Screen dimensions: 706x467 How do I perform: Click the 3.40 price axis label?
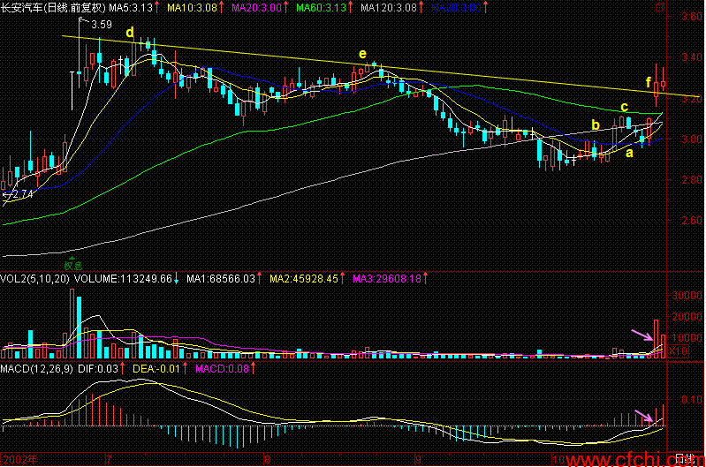click(x=692, y=57)
